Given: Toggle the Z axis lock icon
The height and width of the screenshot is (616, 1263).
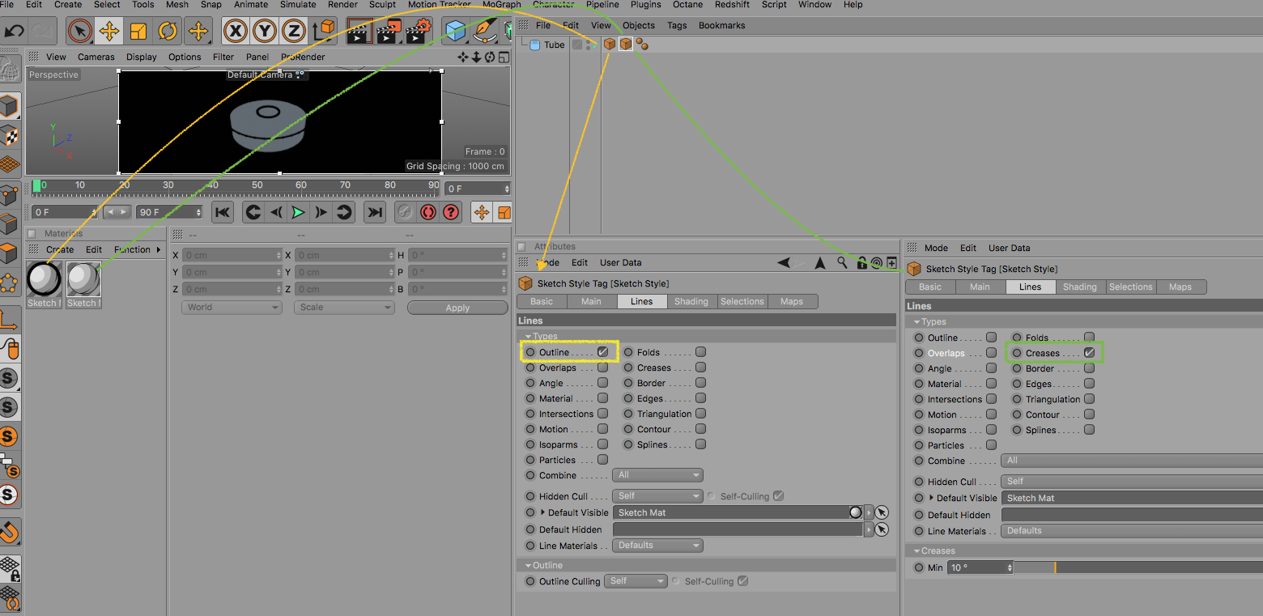Looking at the screenshot, I should pyautogui.click(x=294, y=32).
